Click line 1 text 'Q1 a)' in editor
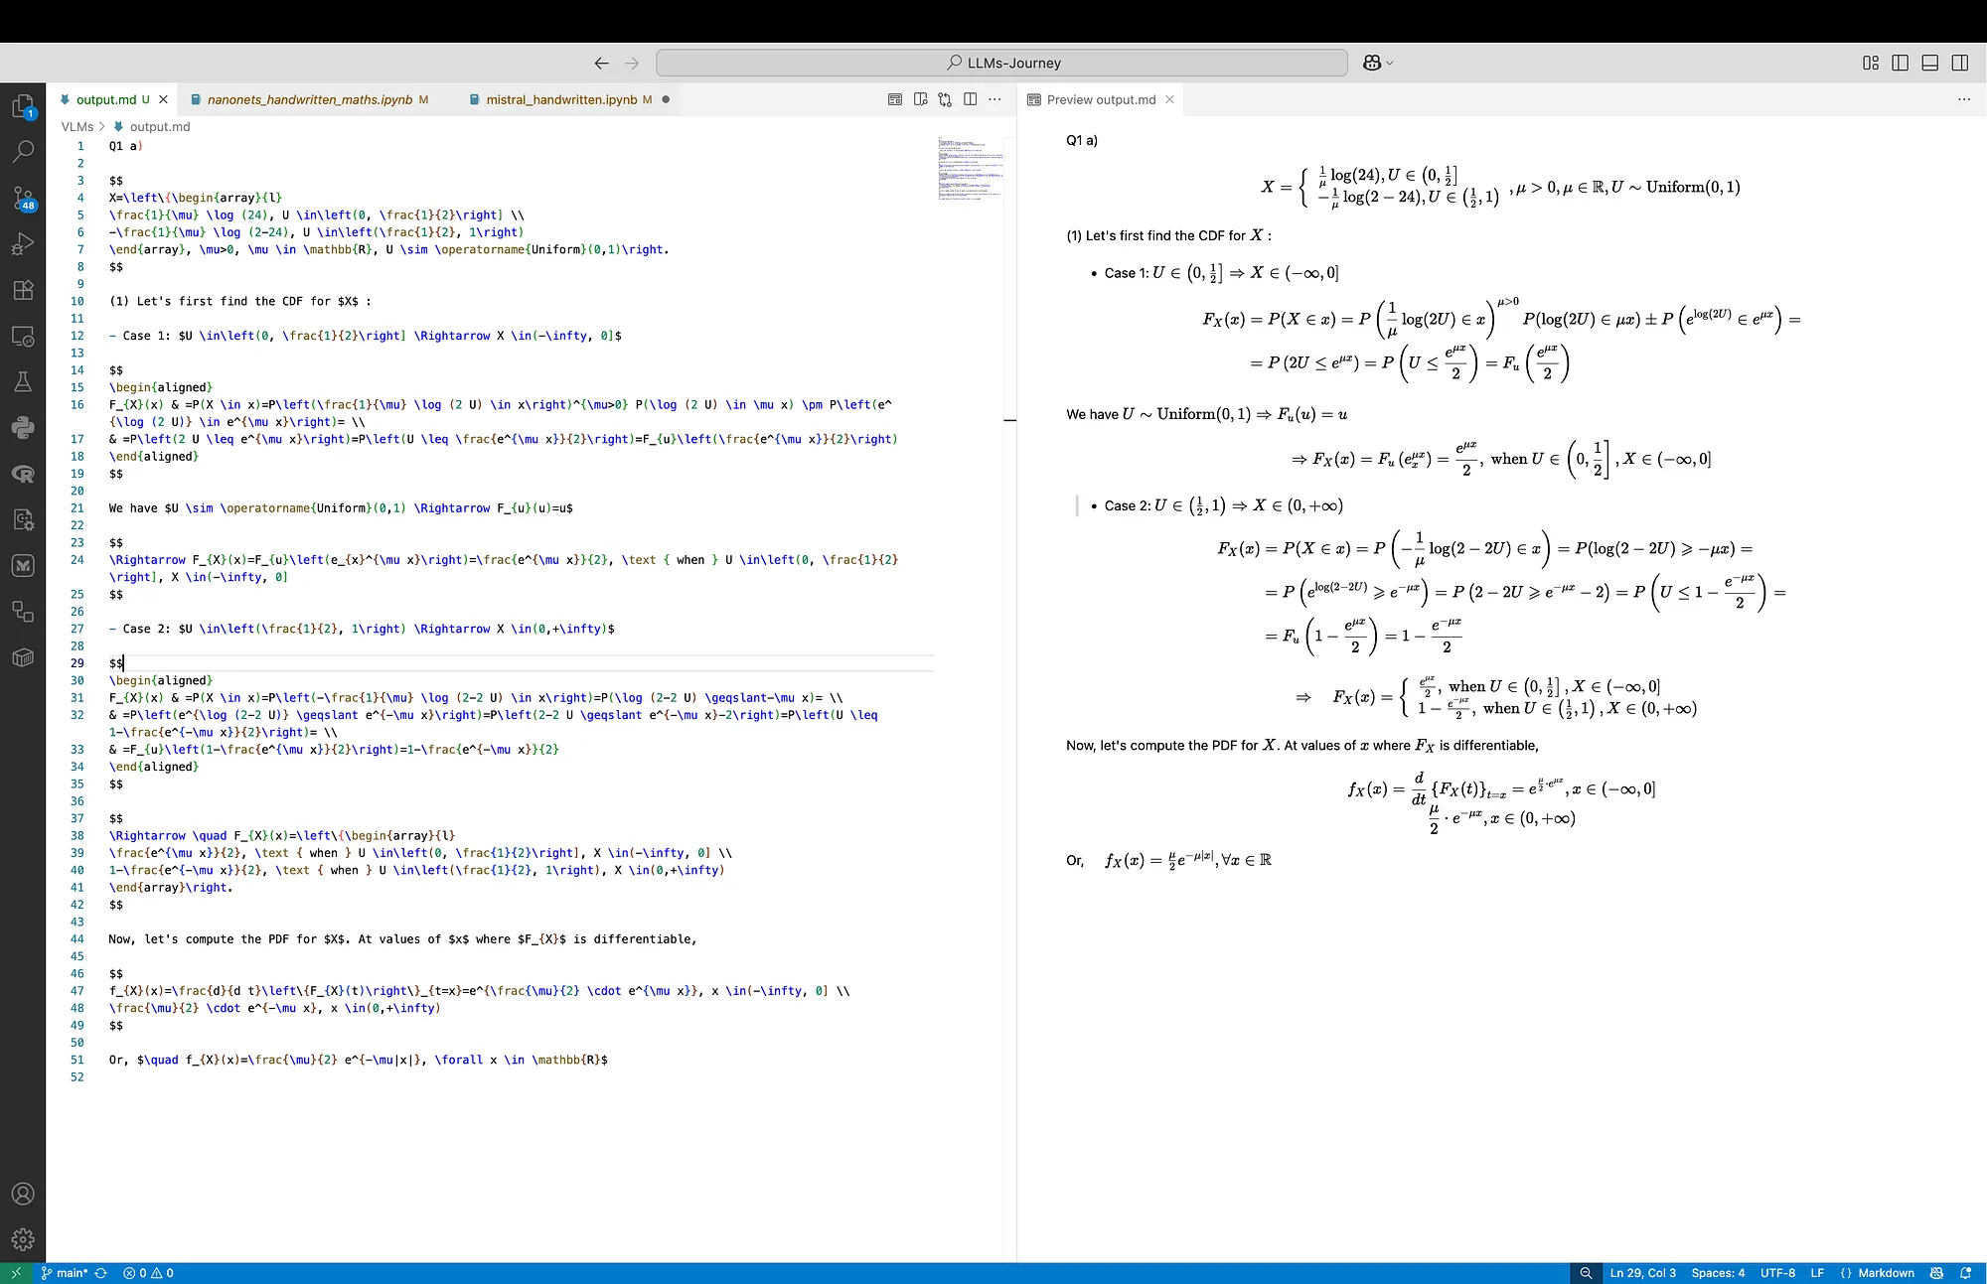 point(126,146)
